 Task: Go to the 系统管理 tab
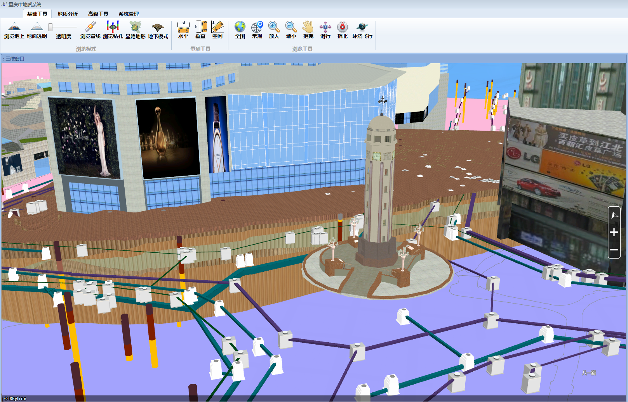point(129,14)
